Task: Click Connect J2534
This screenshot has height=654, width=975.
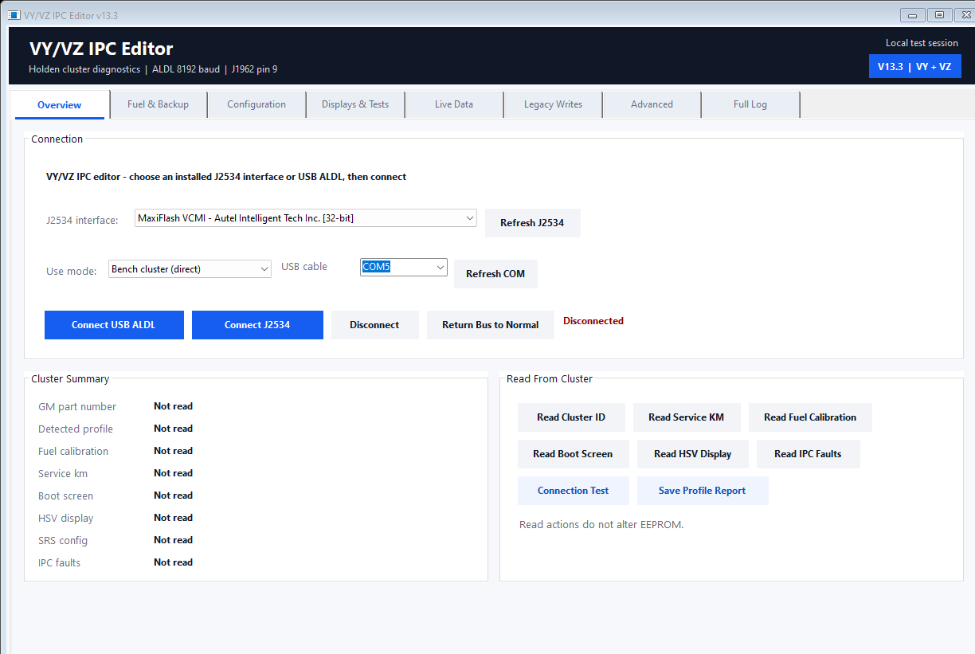Action: coord(257,325)
